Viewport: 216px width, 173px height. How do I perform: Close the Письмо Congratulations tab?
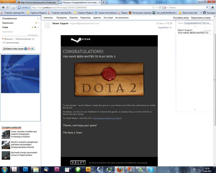point(99,2)
